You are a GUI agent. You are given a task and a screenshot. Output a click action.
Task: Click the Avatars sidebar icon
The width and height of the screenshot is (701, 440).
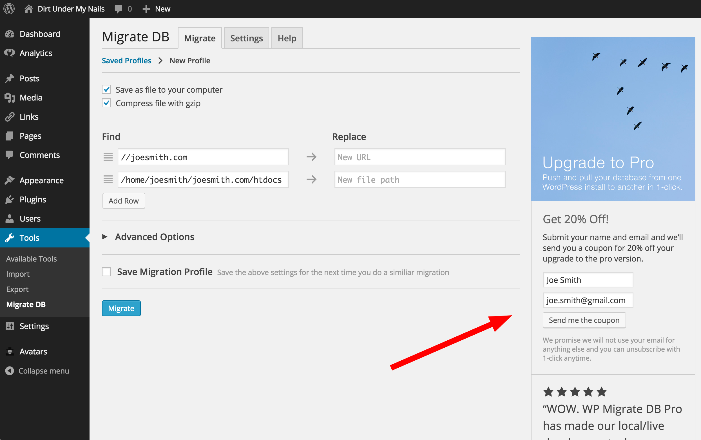[x=10, y=352]
